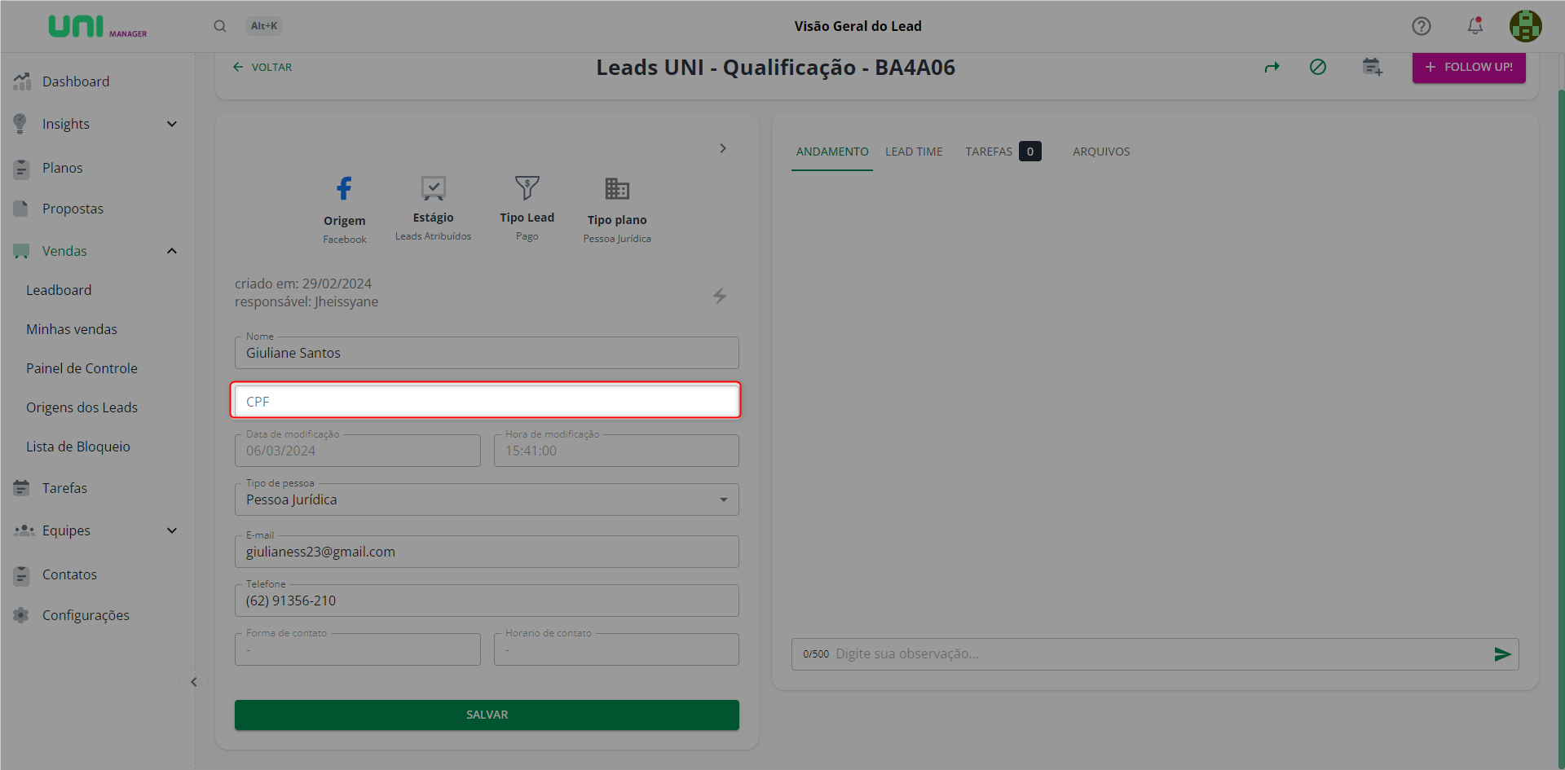Open the Tipo de pessoa dropdown
Screen dimensions: 1565x770
click(487, 499)
